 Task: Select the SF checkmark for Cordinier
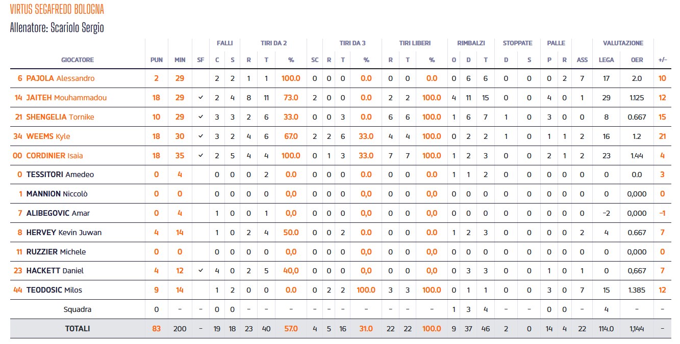pyautogui.click(x=200, y=156)
